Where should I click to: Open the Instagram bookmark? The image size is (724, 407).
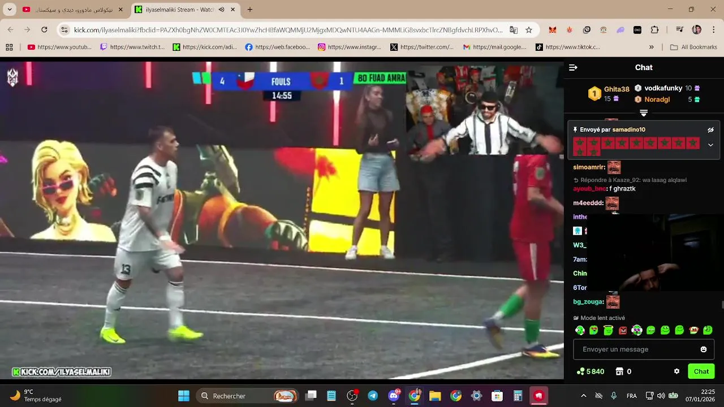tap(350, 47)
